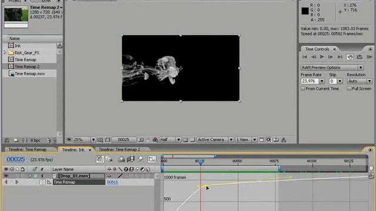Screen dimensions: 376x211
Task: Toggle the quality switch on Drop_01.mov layer
Action: [120, 176]
